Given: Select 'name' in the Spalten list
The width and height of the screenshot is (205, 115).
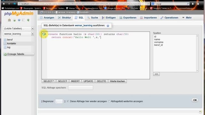Looking at the screenshot, I should (x=157, y=39).
